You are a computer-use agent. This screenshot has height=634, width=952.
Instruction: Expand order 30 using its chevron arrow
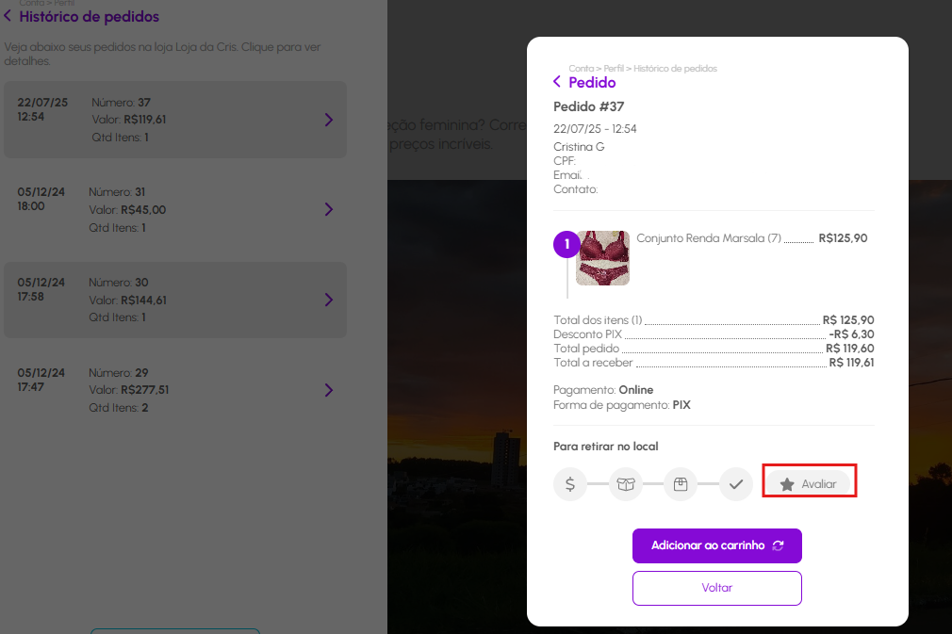click(x=329, y=300)
